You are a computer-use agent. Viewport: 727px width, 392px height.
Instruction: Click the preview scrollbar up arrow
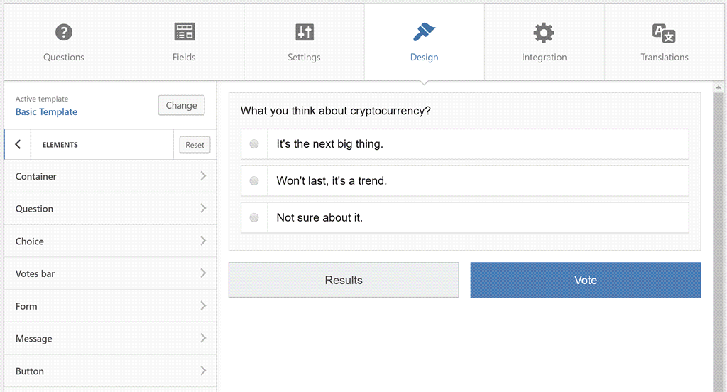718,87
